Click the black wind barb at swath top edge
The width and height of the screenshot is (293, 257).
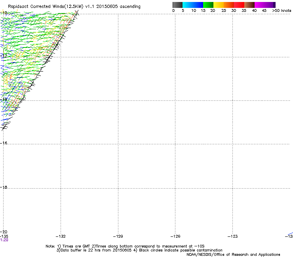click(76, 13)
